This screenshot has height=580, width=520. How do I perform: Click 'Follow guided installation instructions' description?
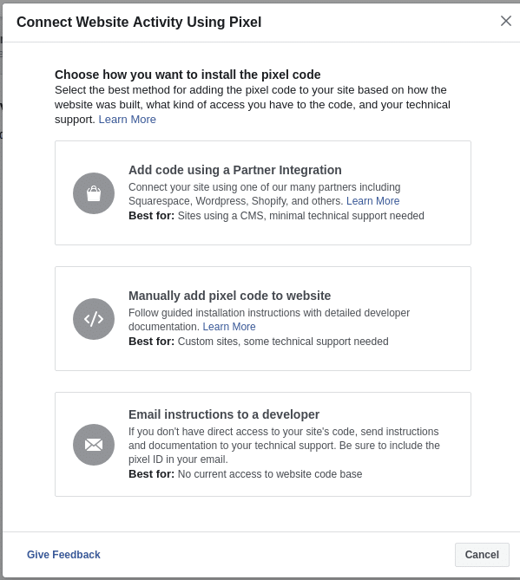(x=269, y=320)
